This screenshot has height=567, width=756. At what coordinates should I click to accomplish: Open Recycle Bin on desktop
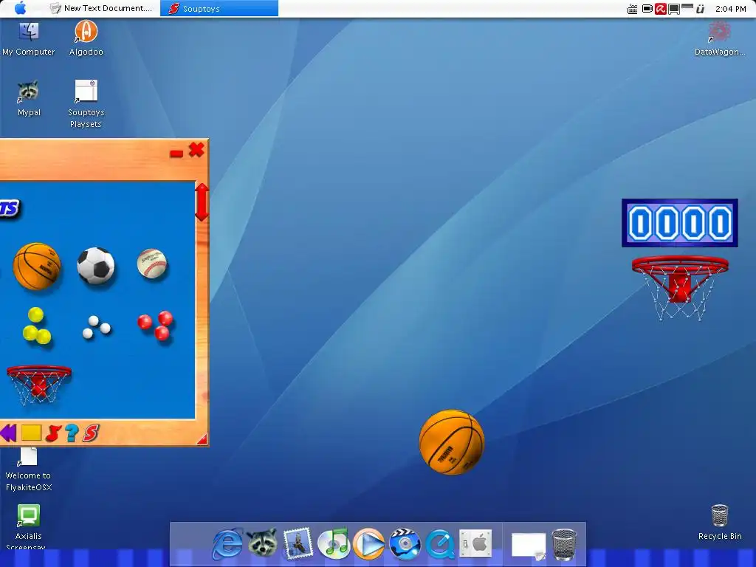720,522
